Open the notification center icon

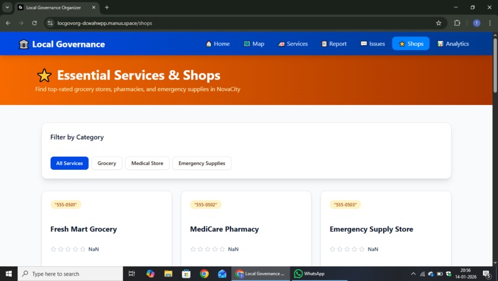pos(487,274)
